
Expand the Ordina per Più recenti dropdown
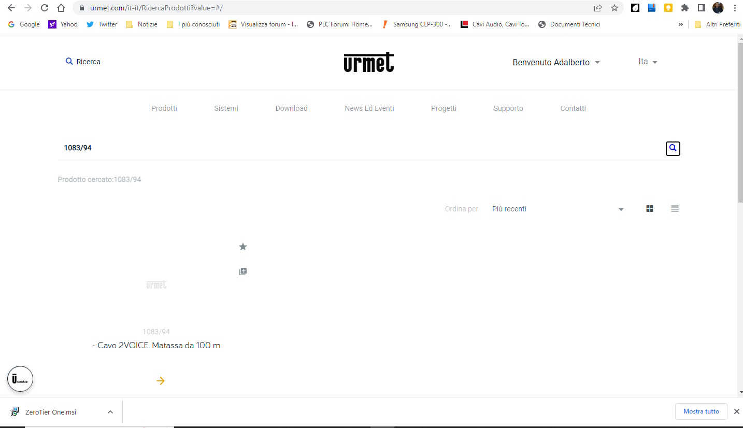pyautogui.click(x=558, y=209)
